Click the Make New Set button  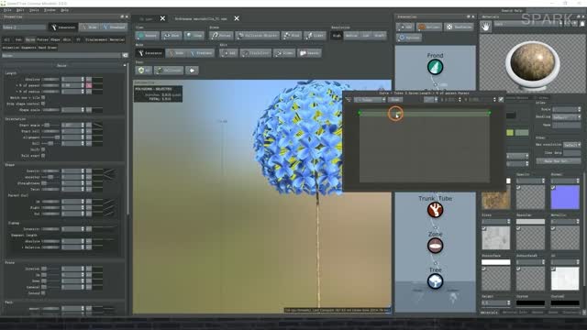(559, 161)
